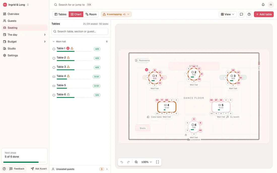Screen dimensions: 277x173
Task: Click the crown marker on the chart
Action: (147, 70)
